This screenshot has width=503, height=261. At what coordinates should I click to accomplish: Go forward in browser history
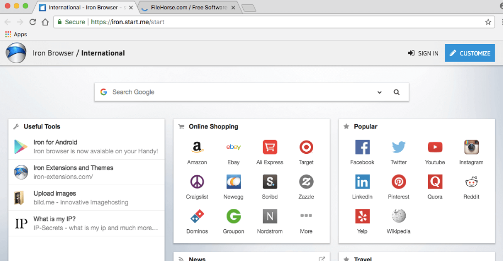[20, 22]
